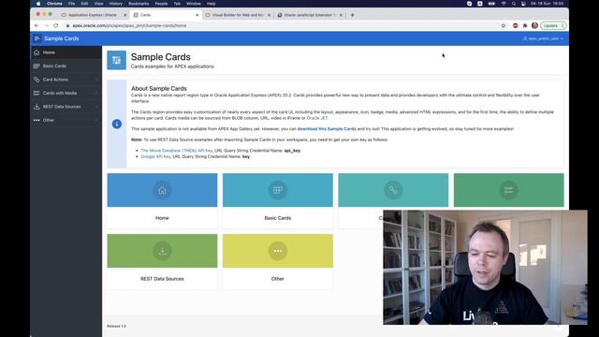Click the Sample Cards page title icon
The image size is (599, 337).
pos(116,60)
